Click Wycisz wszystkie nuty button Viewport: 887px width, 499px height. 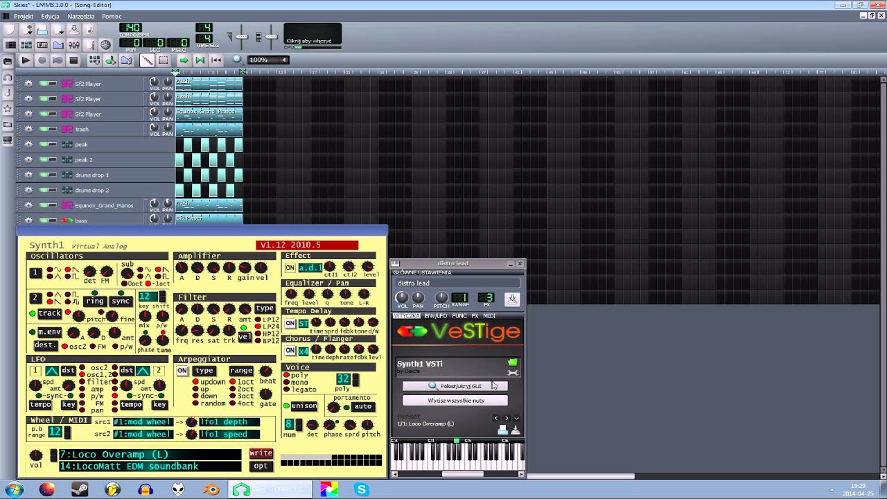pyautogui.click(x=455, y=401)
